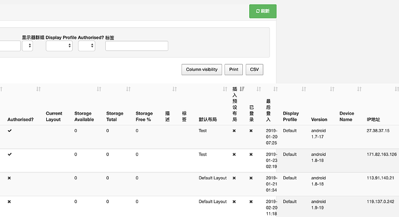This screenshot has width=399, height=217.
Task: Click Test layout in 171.82.163.126 row
Action: pyautogui.click(x=202, y=155)
